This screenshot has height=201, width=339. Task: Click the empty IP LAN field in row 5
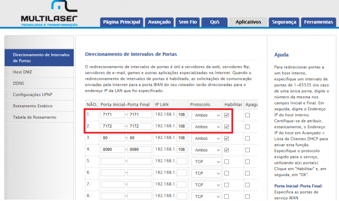182,161
